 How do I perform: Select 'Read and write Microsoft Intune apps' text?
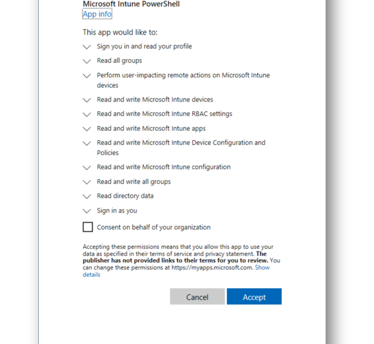(x=151, y=128)
